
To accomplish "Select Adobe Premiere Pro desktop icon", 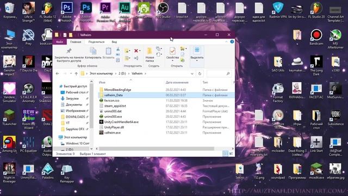I will 105,12.
